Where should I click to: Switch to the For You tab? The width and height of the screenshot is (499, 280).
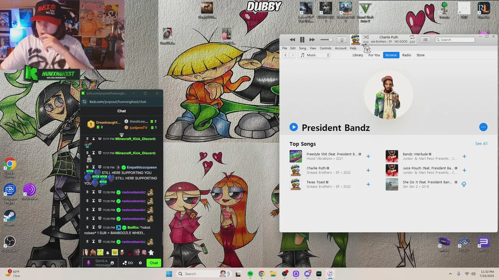(x=374, y=55)
